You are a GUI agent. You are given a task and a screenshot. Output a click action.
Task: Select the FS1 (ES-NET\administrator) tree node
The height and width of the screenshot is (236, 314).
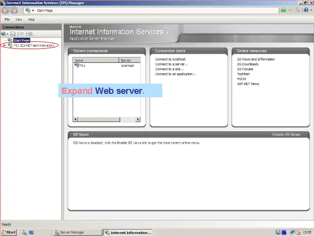[x=33, y=46]
